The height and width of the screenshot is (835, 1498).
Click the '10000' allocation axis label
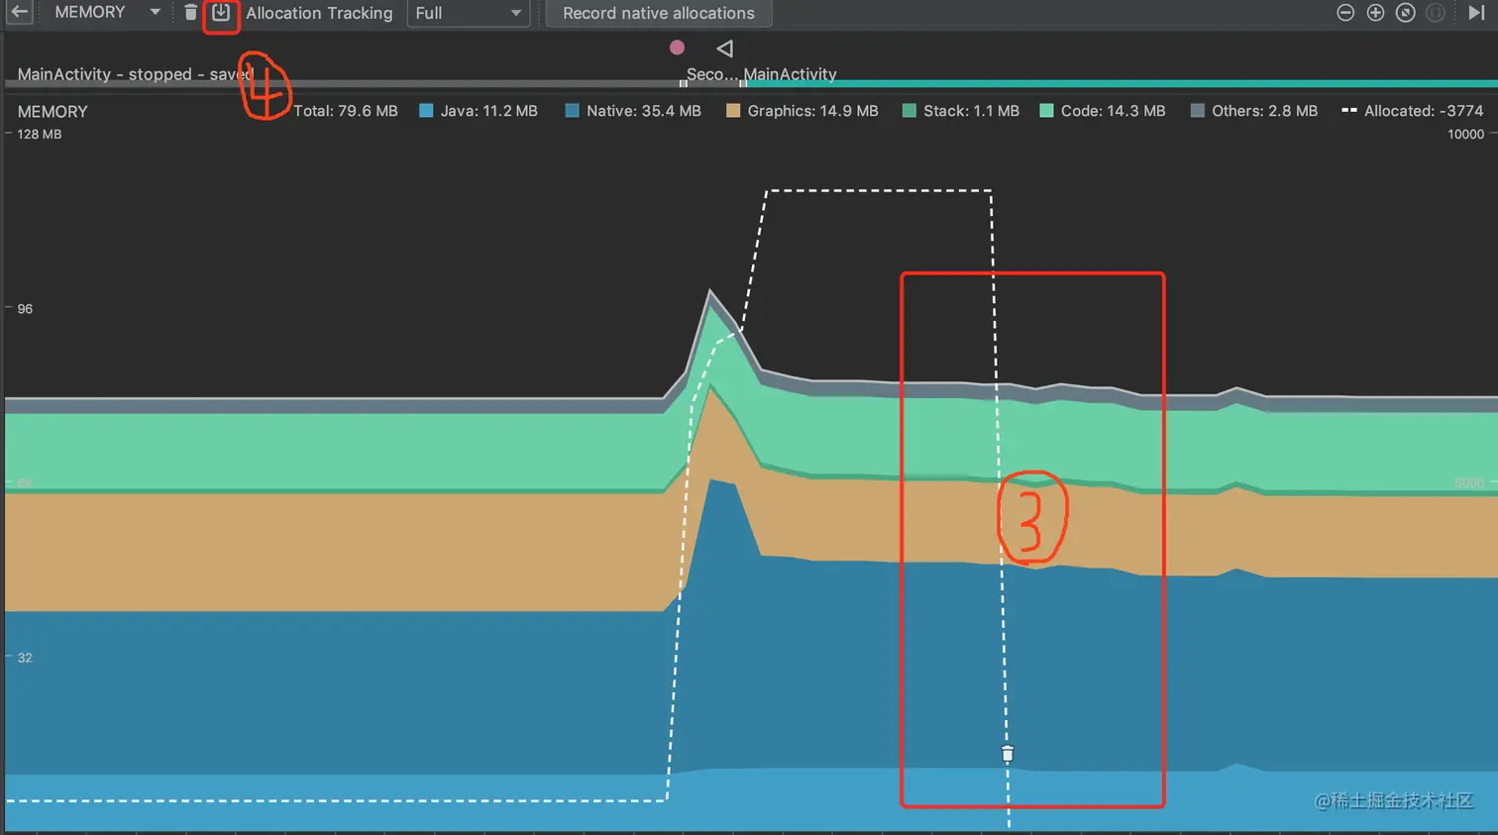tap(1466, 134)
